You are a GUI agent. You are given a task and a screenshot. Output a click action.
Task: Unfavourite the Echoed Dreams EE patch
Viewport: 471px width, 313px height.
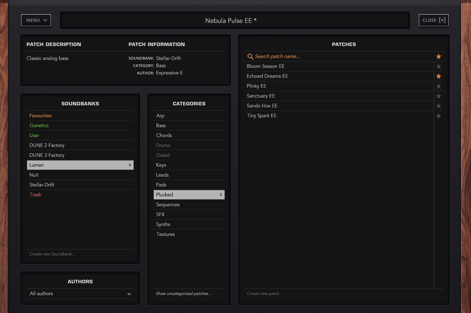(x=438, y=76)
